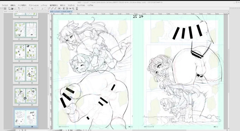The height and width of the screenshot is (131, 240).
Task: Click the Scale/Rotate transform icon
Action: point(35,8)
